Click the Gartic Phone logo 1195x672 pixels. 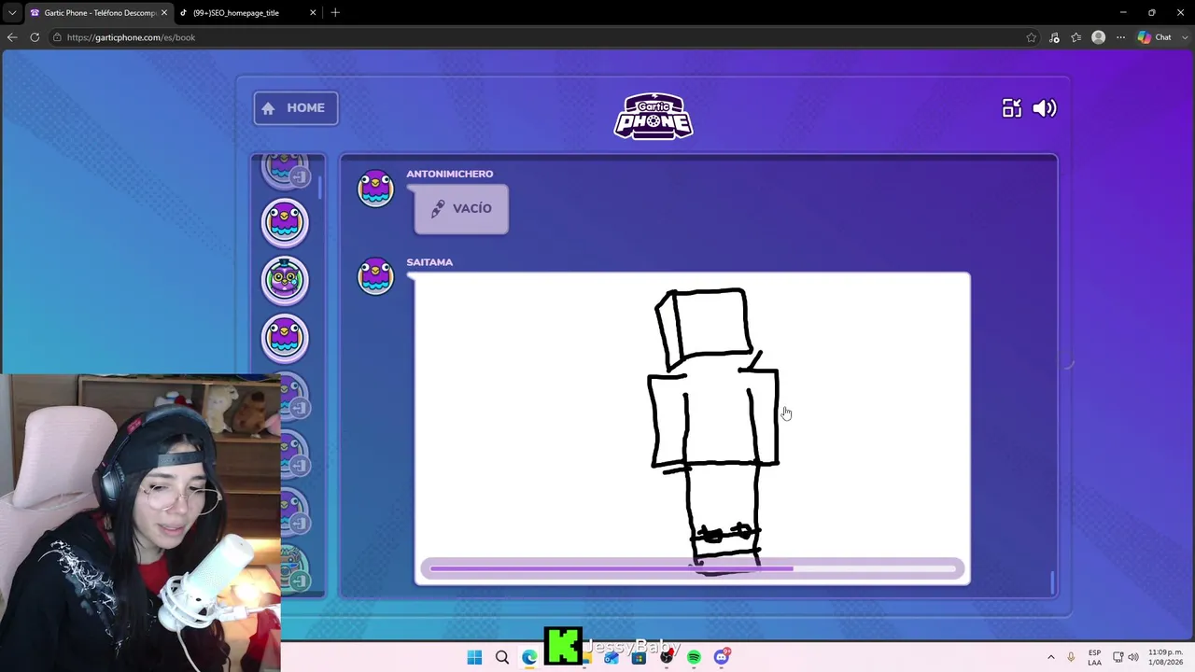pos(654,116)
